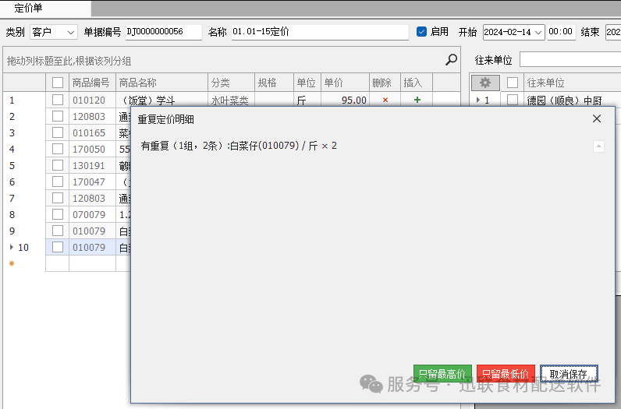Click 只留最高价 green button
Viewport: 621px width, 409px height.
442,373
